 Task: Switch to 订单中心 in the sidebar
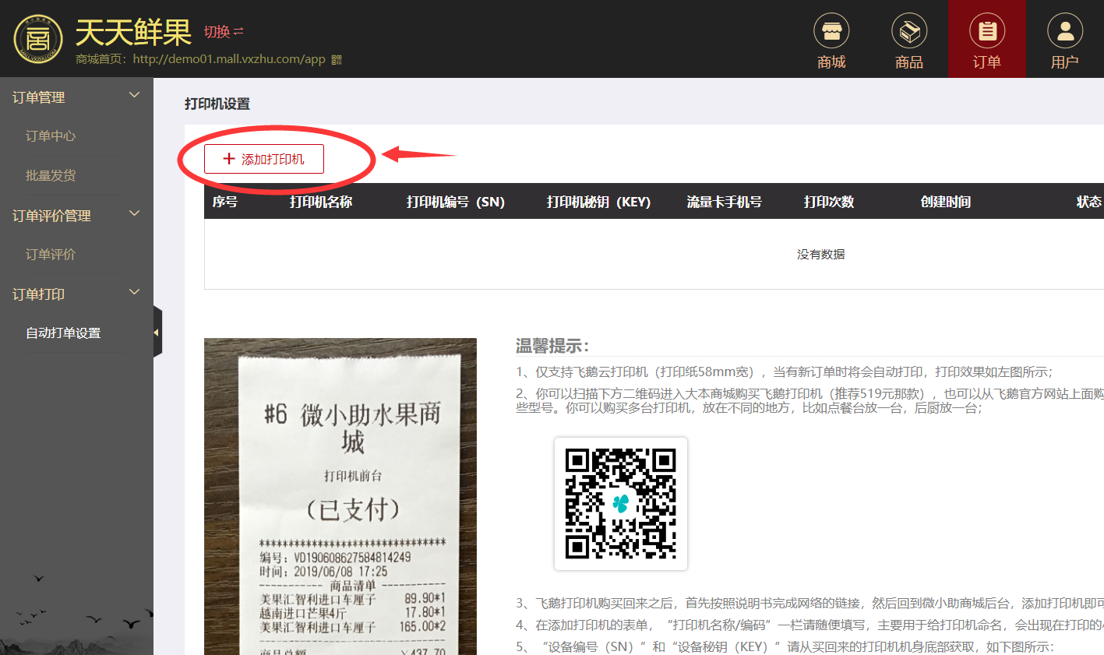(x=51, y=136)
